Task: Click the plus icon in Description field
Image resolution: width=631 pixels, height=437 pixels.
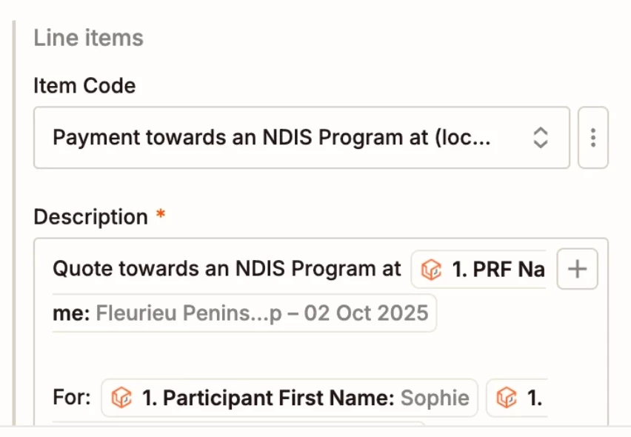Action: [x=577, y=269]
